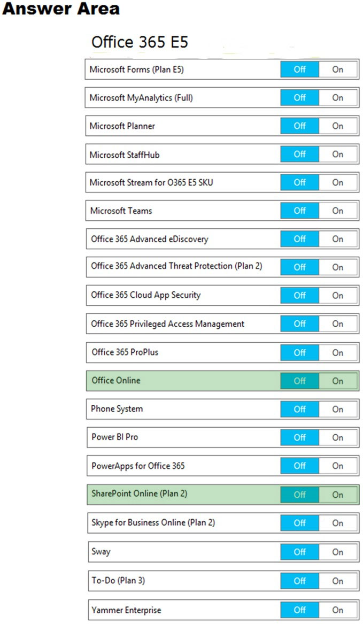Click Off for Office 365 ProPlus
The width and height of the screenshot is (363, 624).
coord(300,352)
